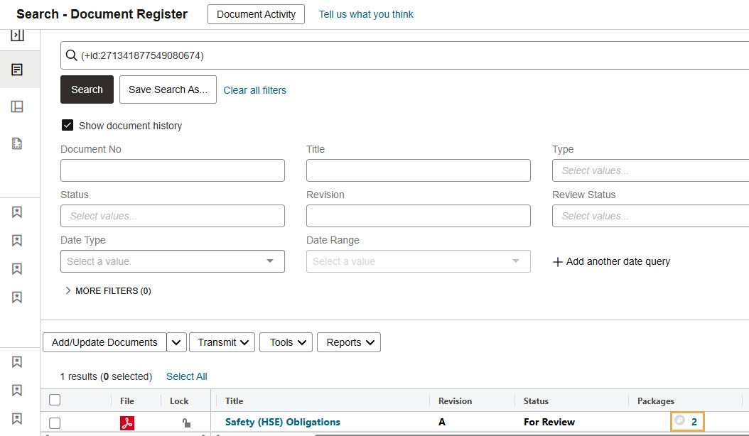The image size is (749, 436).
Task: Click the packages count icon showing 2
Action: tap(687, 422)
